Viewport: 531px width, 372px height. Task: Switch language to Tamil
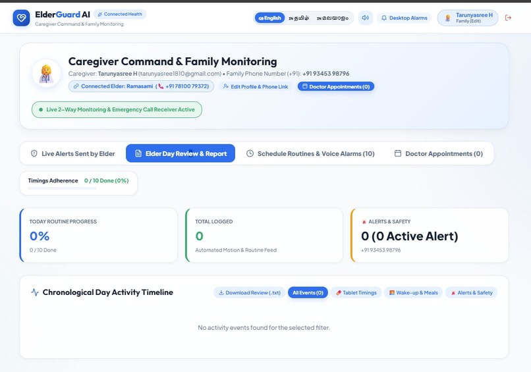[x=298, y=18]
